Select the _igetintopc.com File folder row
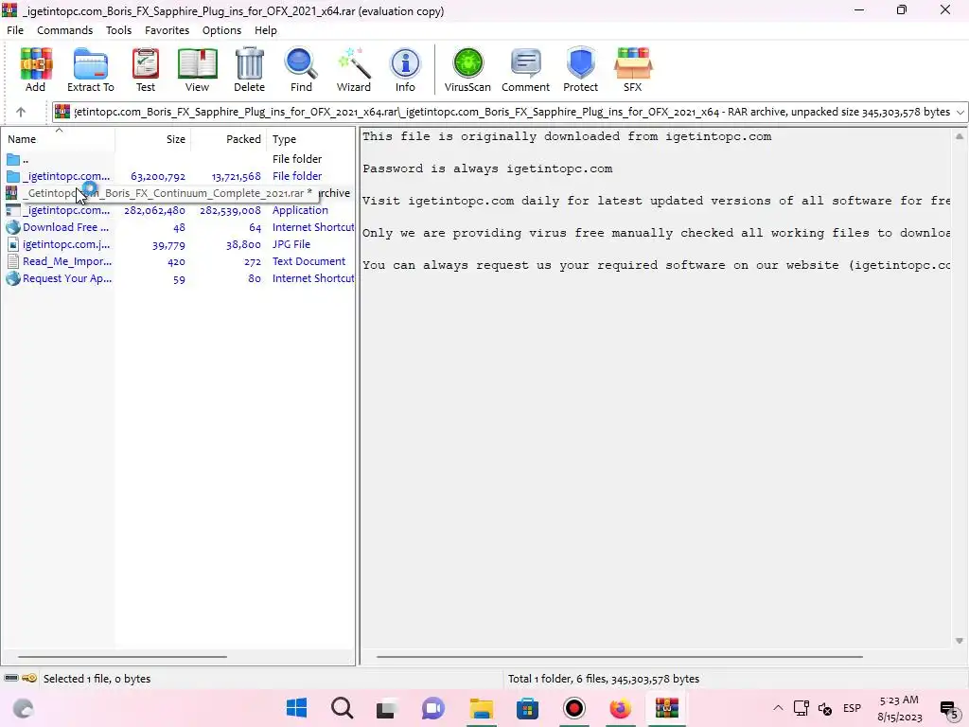 click(178, 176)
